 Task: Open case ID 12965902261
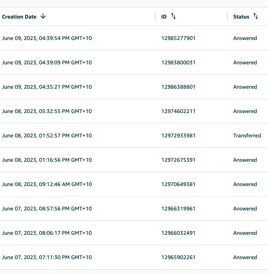[x=178, y=257]
